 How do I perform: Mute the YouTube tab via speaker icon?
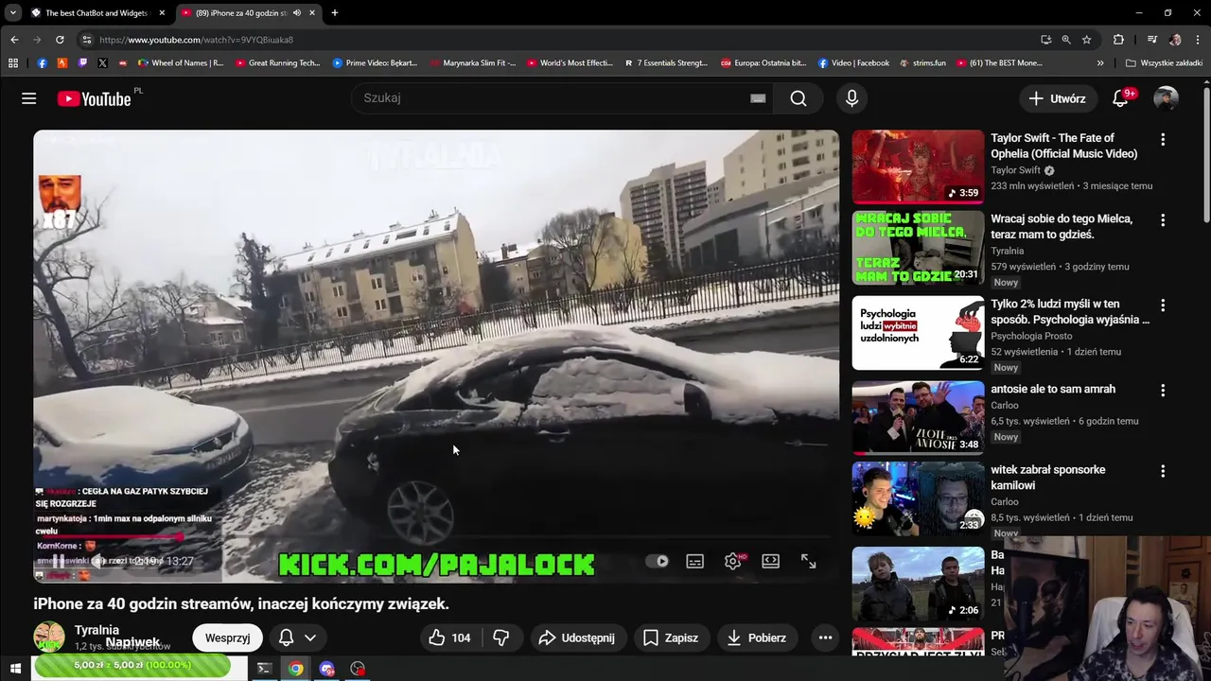click(x=296, y=13)
